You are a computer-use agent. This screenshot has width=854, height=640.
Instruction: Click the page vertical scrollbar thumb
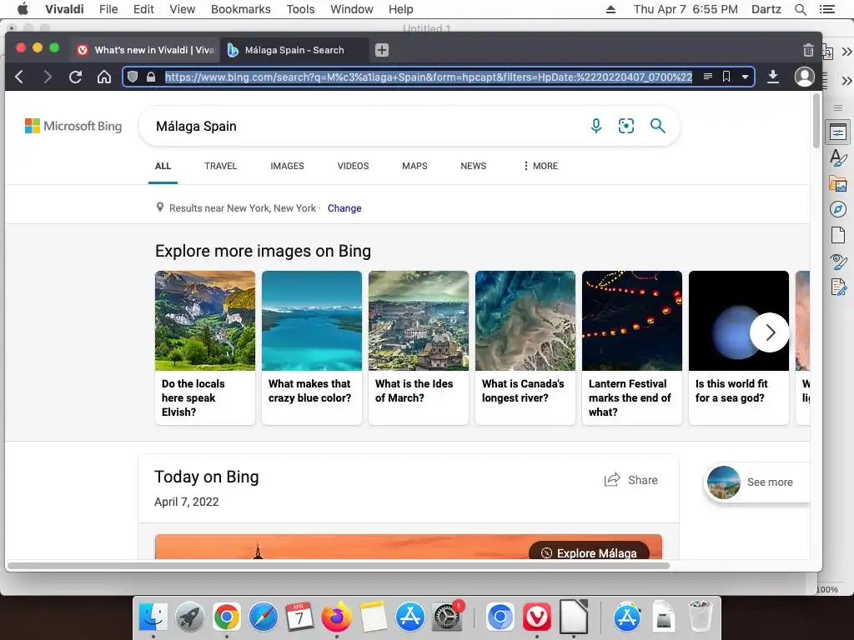tap(816, 121)
